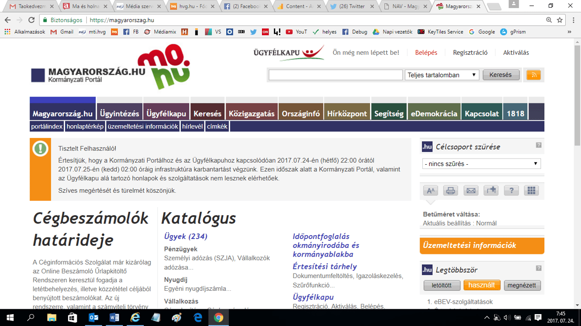Open the Cégbeszámolók határideje headline
The height and width of the screenshot is (326, 581).
tap(90, 229)
